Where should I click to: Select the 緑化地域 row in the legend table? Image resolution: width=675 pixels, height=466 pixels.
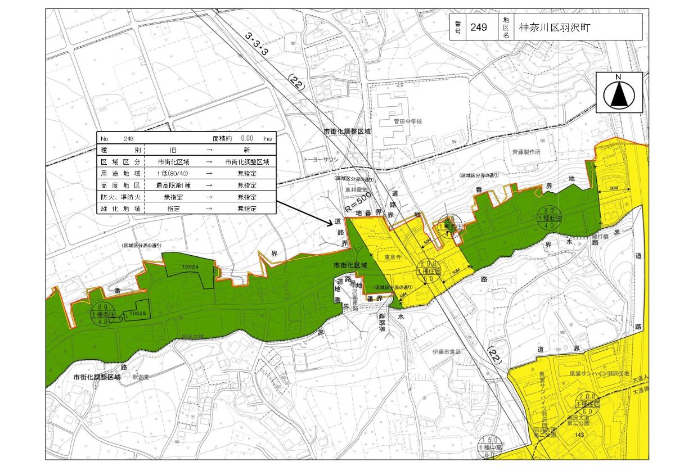[x=186, y=208]
